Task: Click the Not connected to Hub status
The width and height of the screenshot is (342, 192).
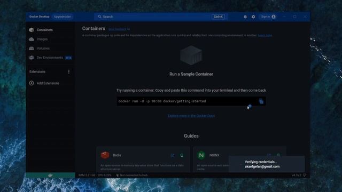Action: click(x=131, y=175)
